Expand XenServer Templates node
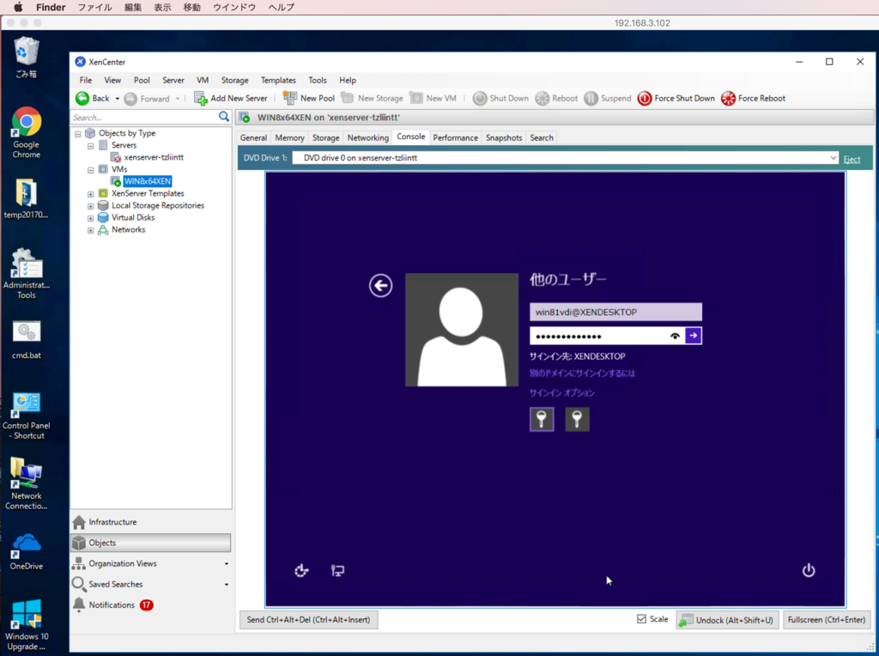Viewport: 879px width, 656px height. click(90, 194)
